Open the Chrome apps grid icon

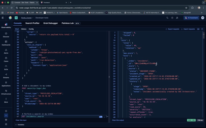[x=2, y=13]
